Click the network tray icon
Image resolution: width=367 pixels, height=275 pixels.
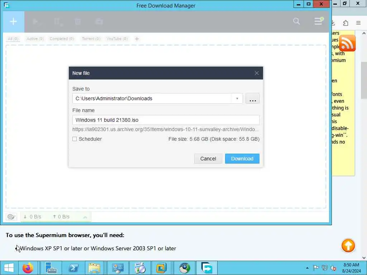(325, 268)
